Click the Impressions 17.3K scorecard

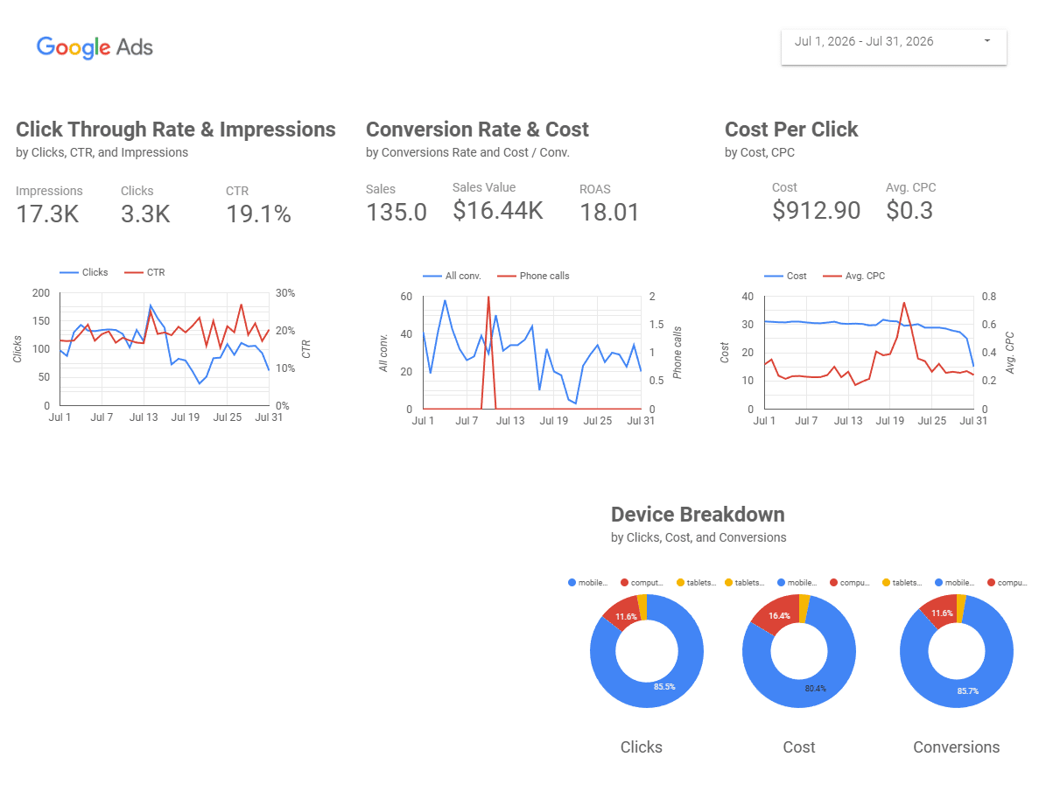[x=49, y=206]
